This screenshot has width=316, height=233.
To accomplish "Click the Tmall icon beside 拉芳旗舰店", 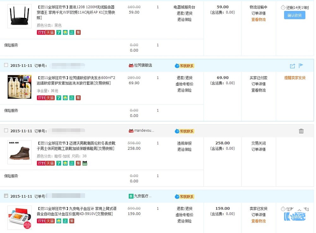I will click(x=131, y=65).
